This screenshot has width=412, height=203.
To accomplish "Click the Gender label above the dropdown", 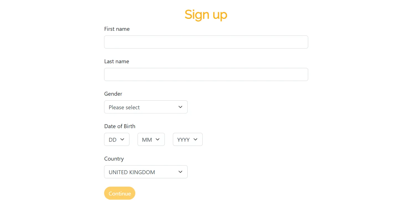I will [x=113, y=94].
